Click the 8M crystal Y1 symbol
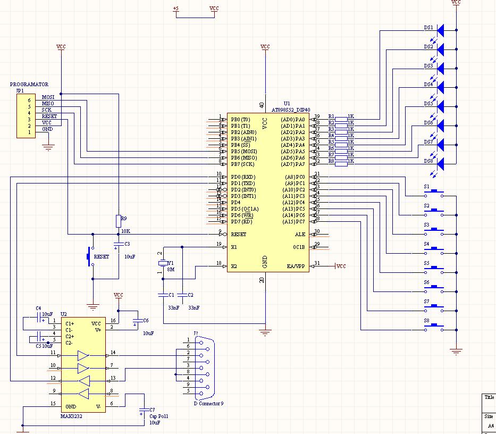496x434 pixels. 163,264
